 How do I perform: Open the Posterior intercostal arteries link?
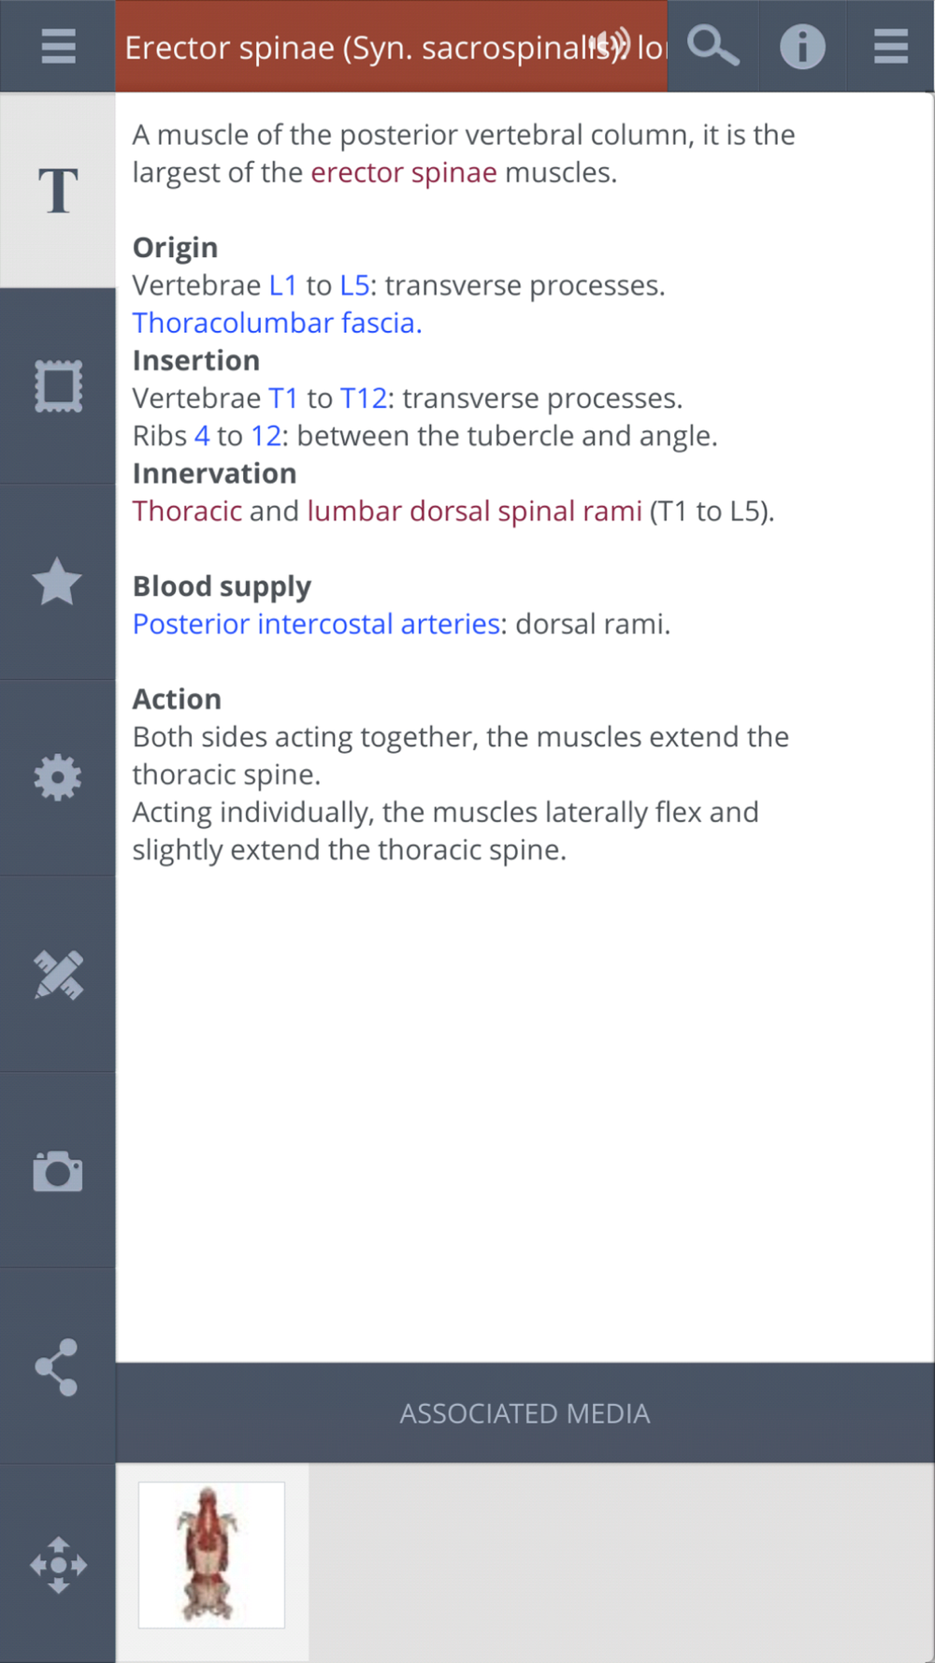click(x=316, y=624)
